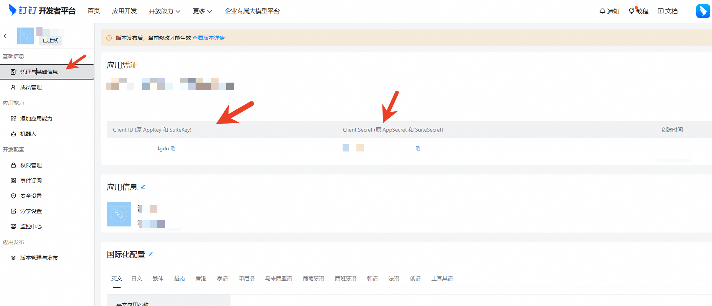Select the 泰语 language tab

pyautogui.click(x=222, y=278)
